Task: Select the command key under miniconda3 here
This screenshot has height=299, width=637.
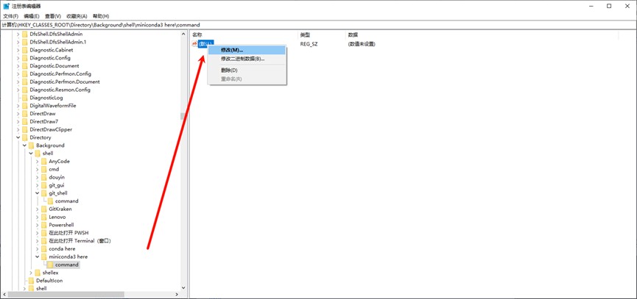Action: click(x=66, y=264)
